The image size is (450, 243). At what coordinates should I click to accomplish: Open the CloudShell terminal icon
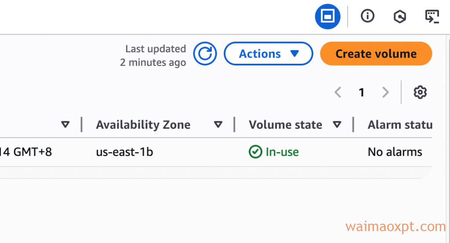pyautogui.click(x=432, y=16)
